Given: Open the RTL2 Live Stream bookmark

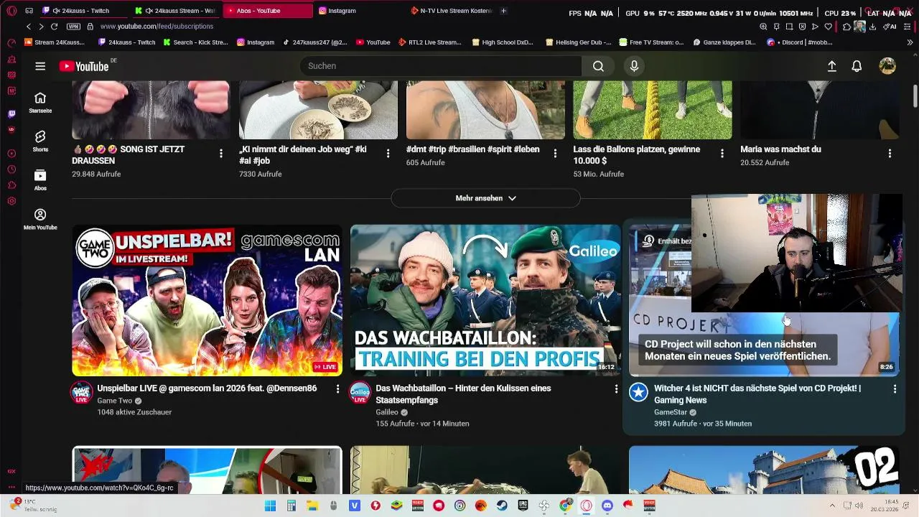Looking at the screenshot, I should pos(429,42).
